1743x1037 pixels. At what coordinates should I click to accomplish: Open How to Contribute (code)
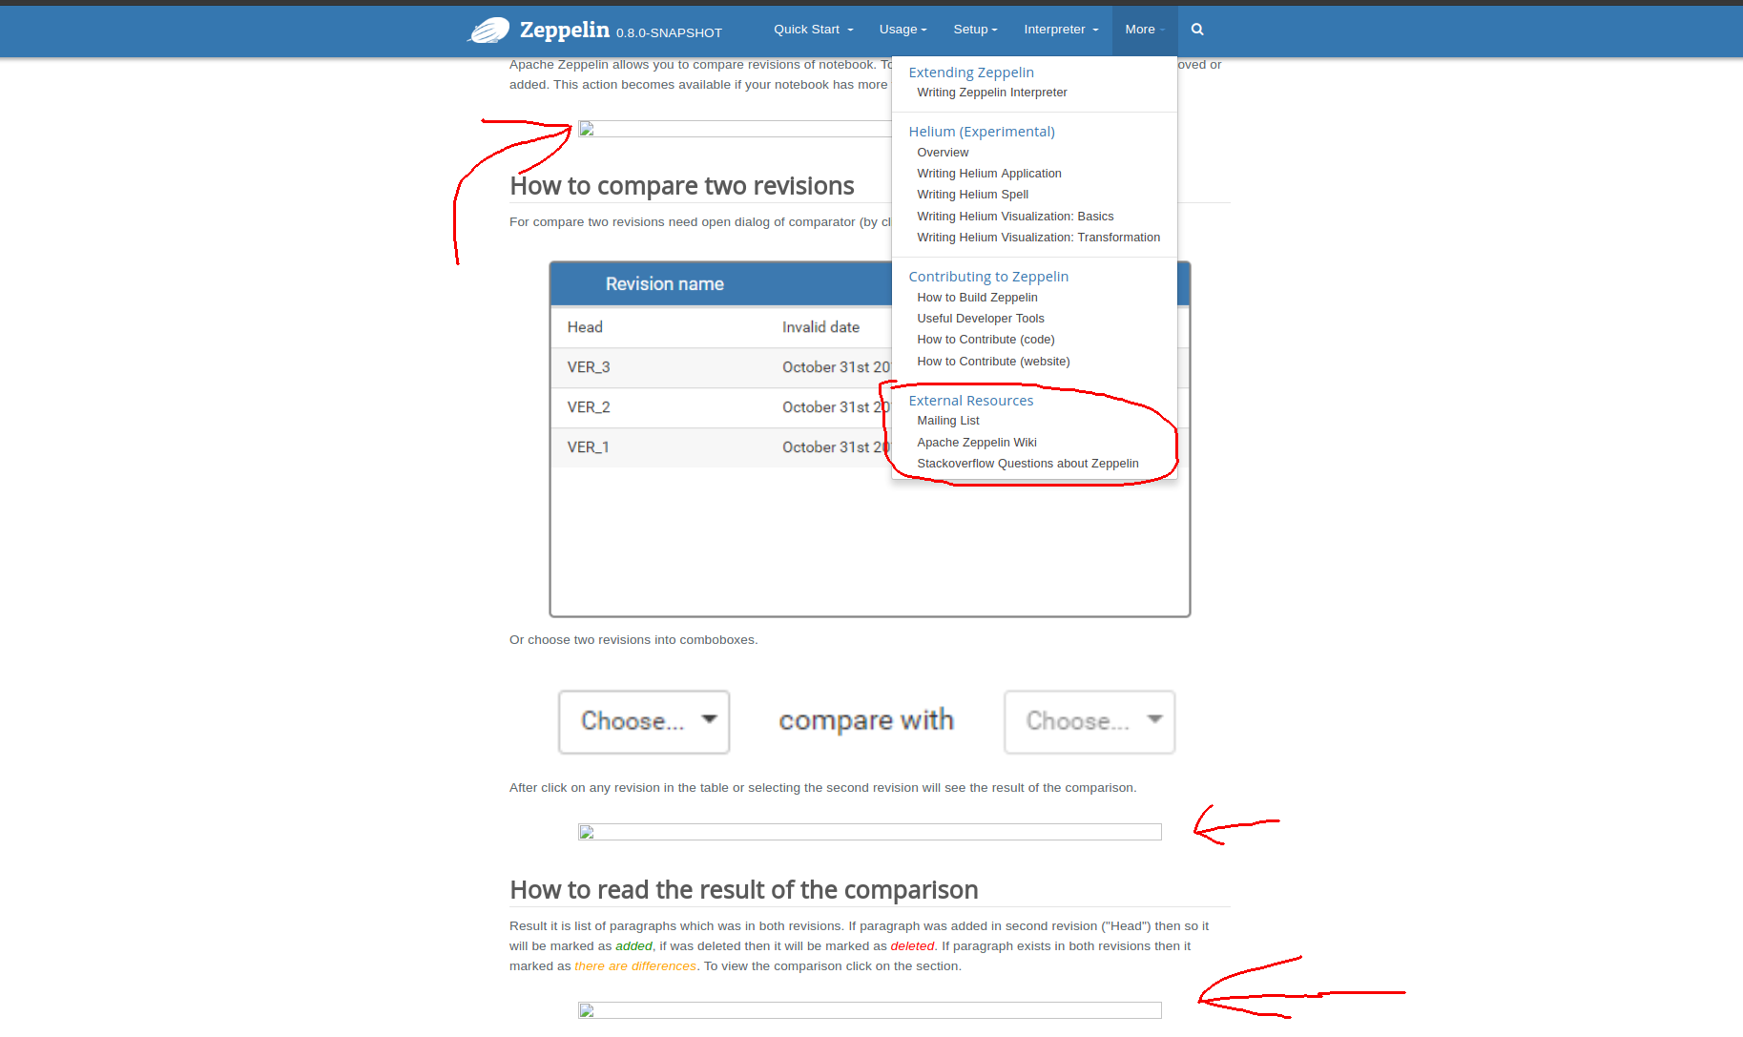point(986,340)
